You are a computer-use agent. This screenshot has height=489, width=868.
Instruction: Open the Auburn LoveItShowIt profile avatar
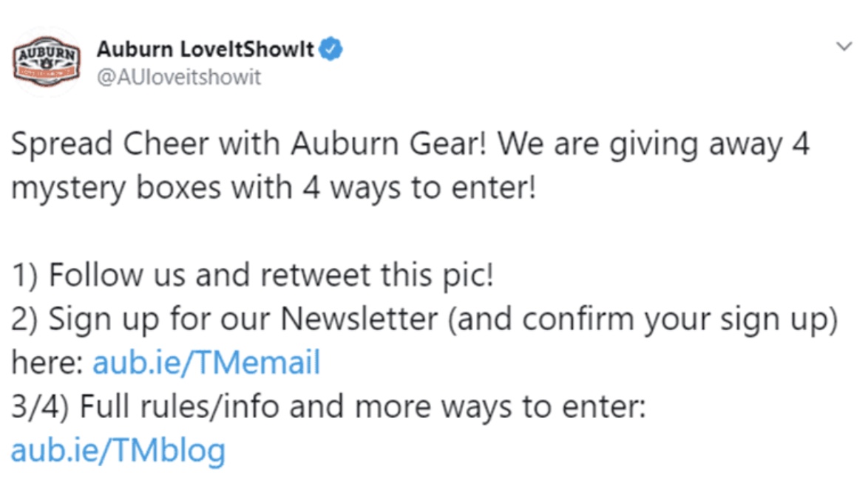[47, 62]
